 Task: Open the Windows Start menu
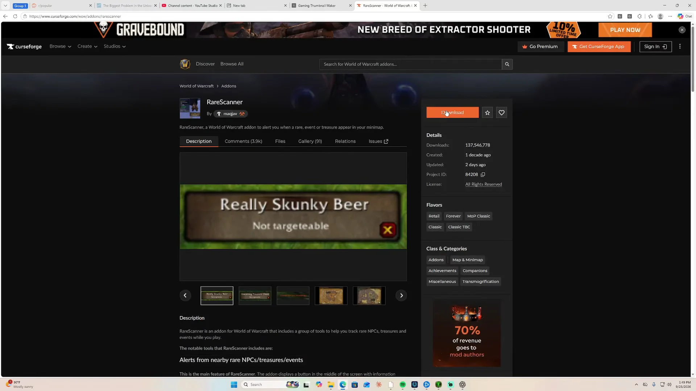pyautogui.click(x=234, y=384)
